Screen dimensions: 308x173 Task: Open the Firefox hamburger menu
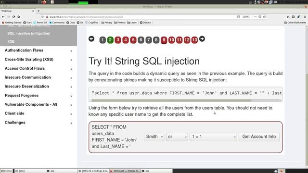coord(305,17)
